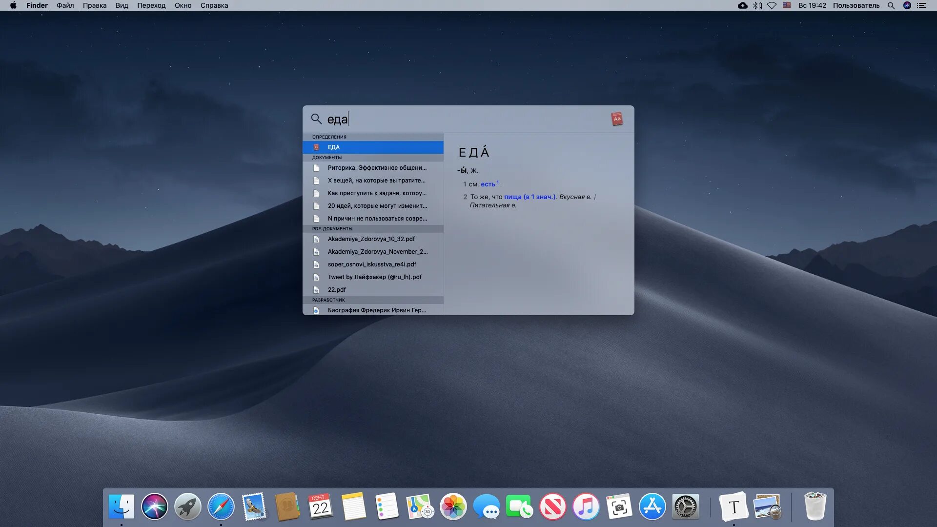Image resolution: width=937 pixels, height=527 pixels.
Task: Select the ЕДА definition result
Action: (373, 147)
